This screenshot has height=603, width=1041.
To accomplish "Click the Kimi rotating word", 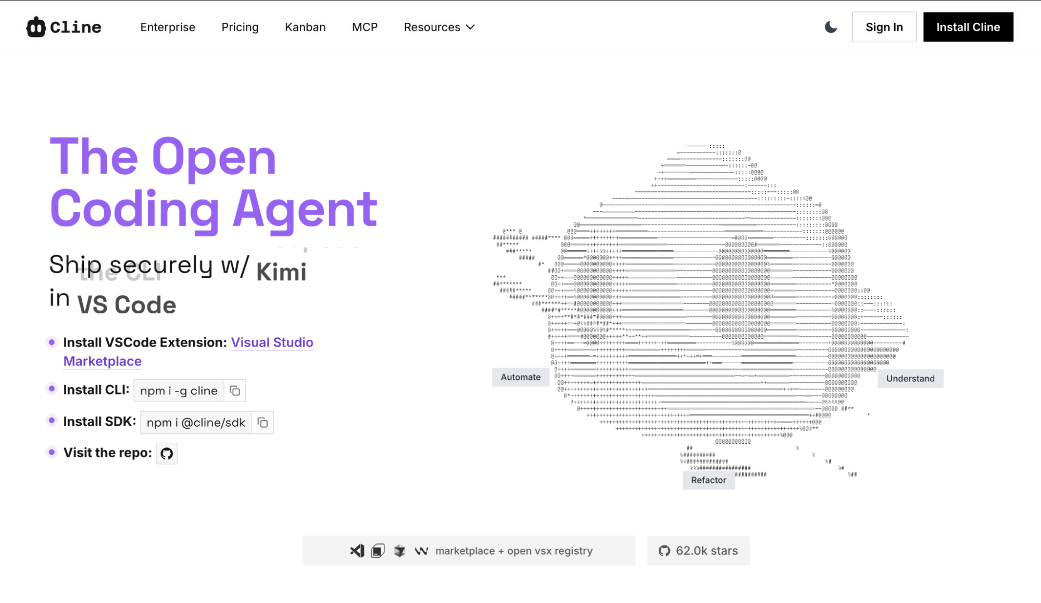I will pos(281,272).
